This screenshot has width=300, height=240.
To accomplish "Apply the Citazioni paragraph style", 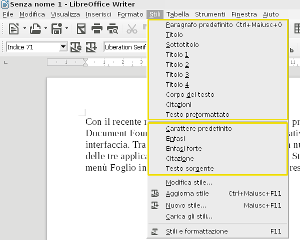I will [217, 105].
